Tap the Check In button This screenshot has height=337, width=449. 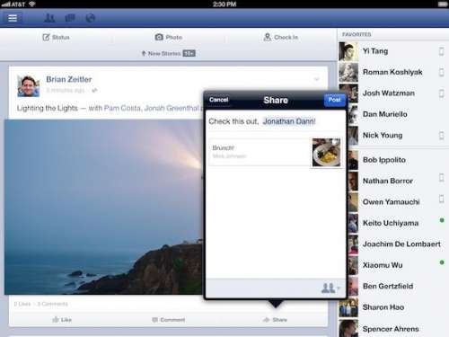(281, 37)
